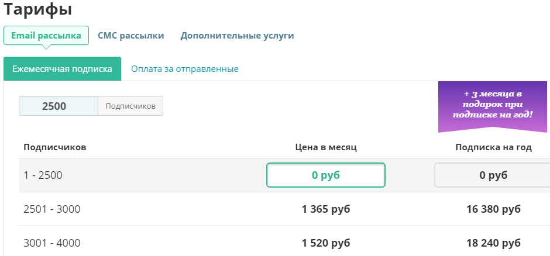Switch to Оплата за отправленные
Image resolution: width=550 pixels, height=256 pixels.
184,69
